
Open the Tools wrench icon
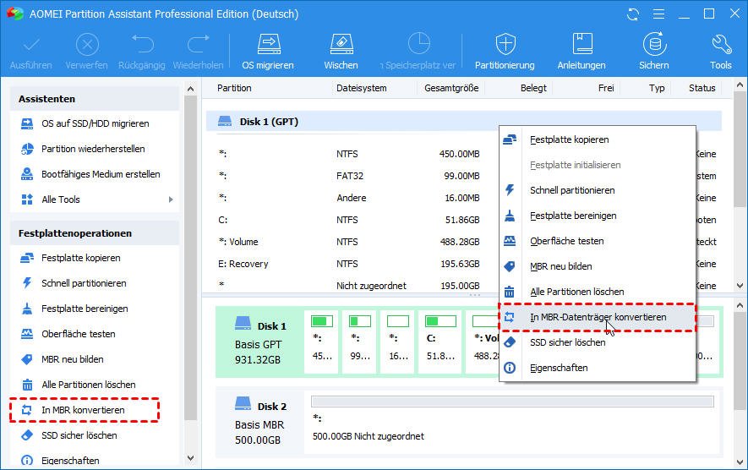721,44
